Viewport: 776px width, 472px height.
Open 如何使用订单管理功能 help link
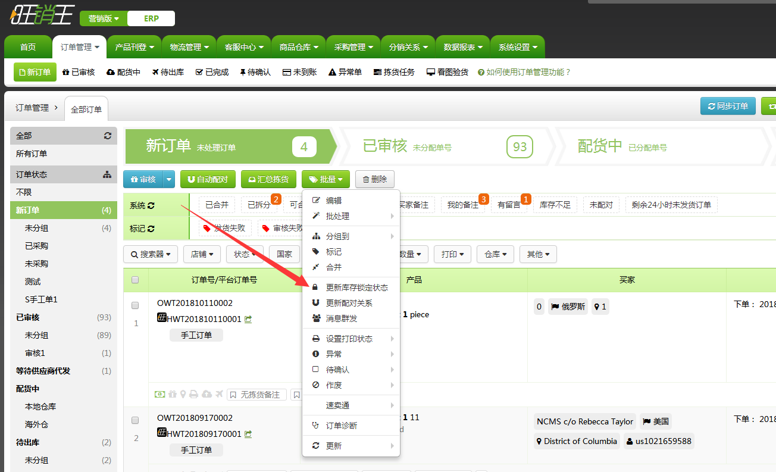(x=524, y=72)
